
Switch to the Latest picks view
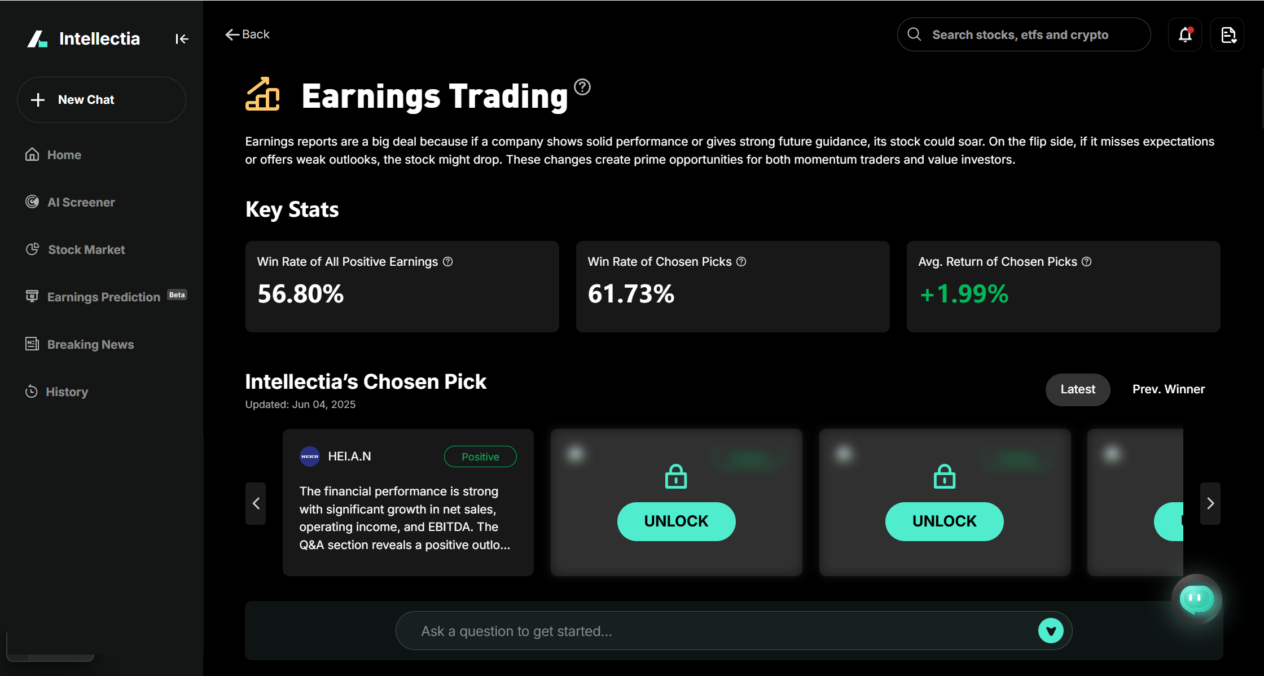point(1077,389)
